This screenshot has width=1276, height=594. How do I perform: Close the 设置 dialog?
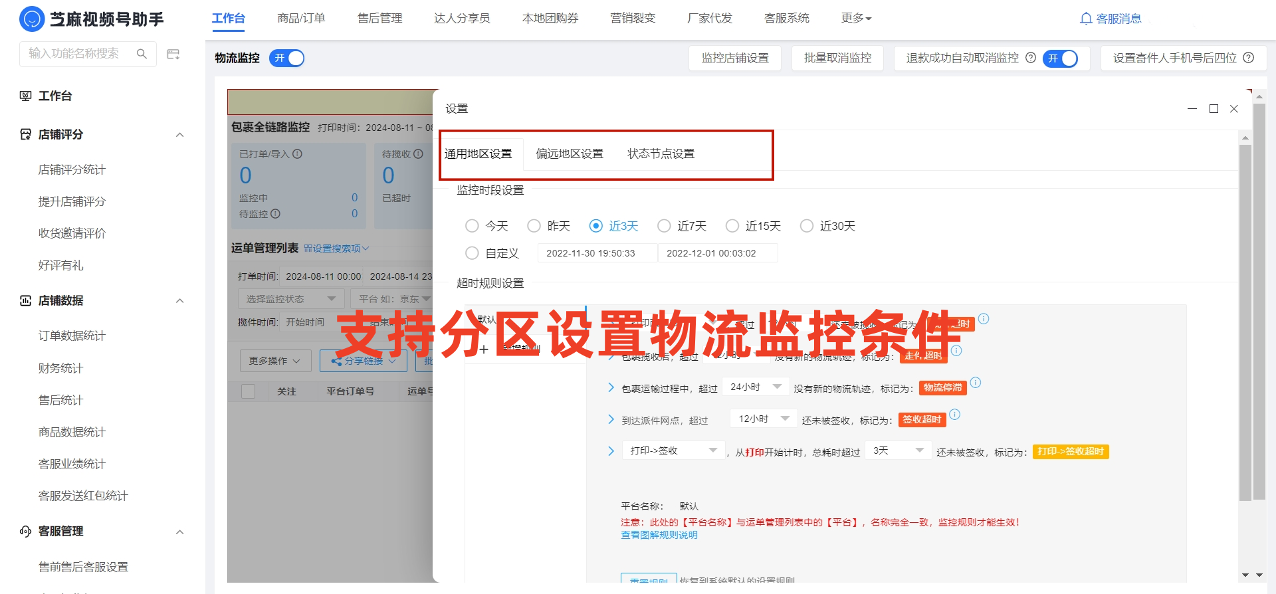[1234, 109]
